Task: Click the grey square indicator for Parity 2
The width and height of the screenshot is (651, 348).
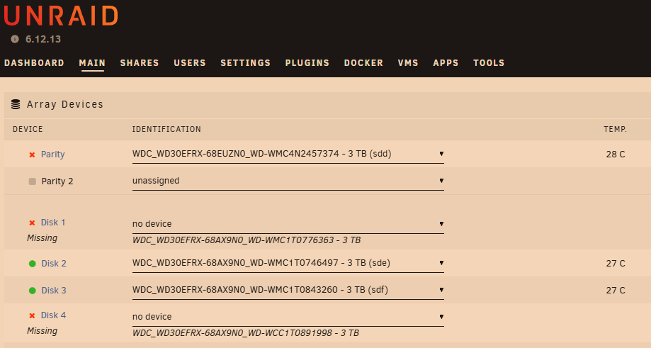Action: [33, 181]
